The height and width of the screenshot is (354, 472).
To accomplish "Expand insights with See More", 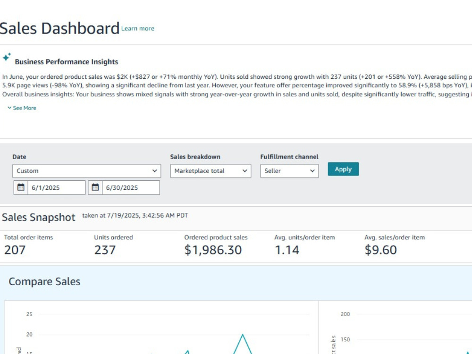I will pyautogui.click(x=25, y=108).
